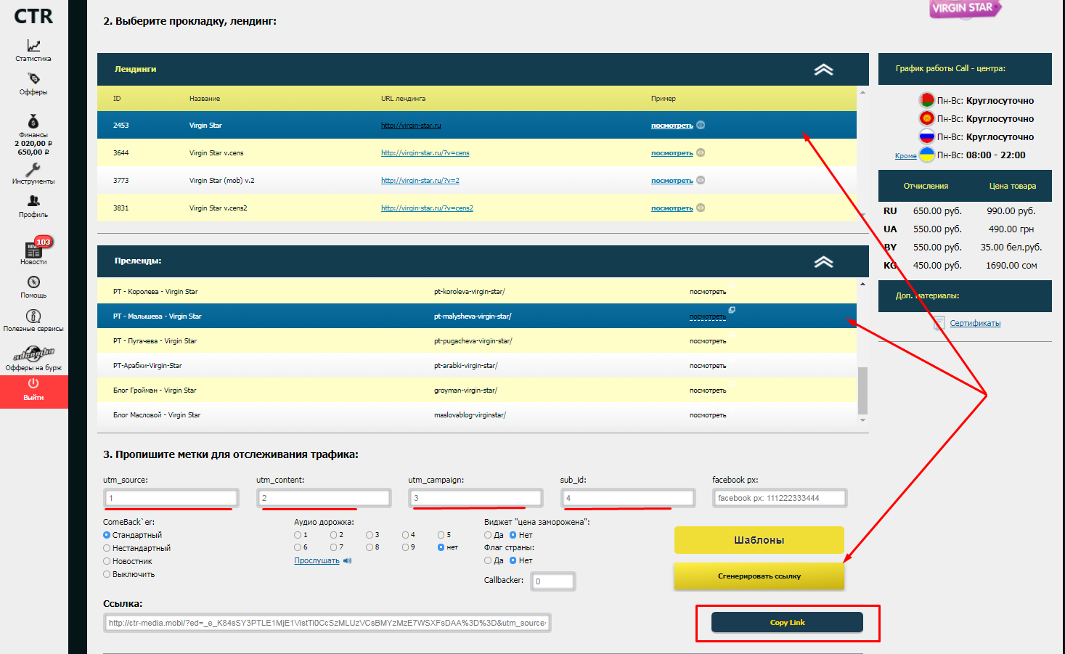Viewport: 1065px width, 654px height.
Task: Click the CTR logo
Action: coord(33,16)
